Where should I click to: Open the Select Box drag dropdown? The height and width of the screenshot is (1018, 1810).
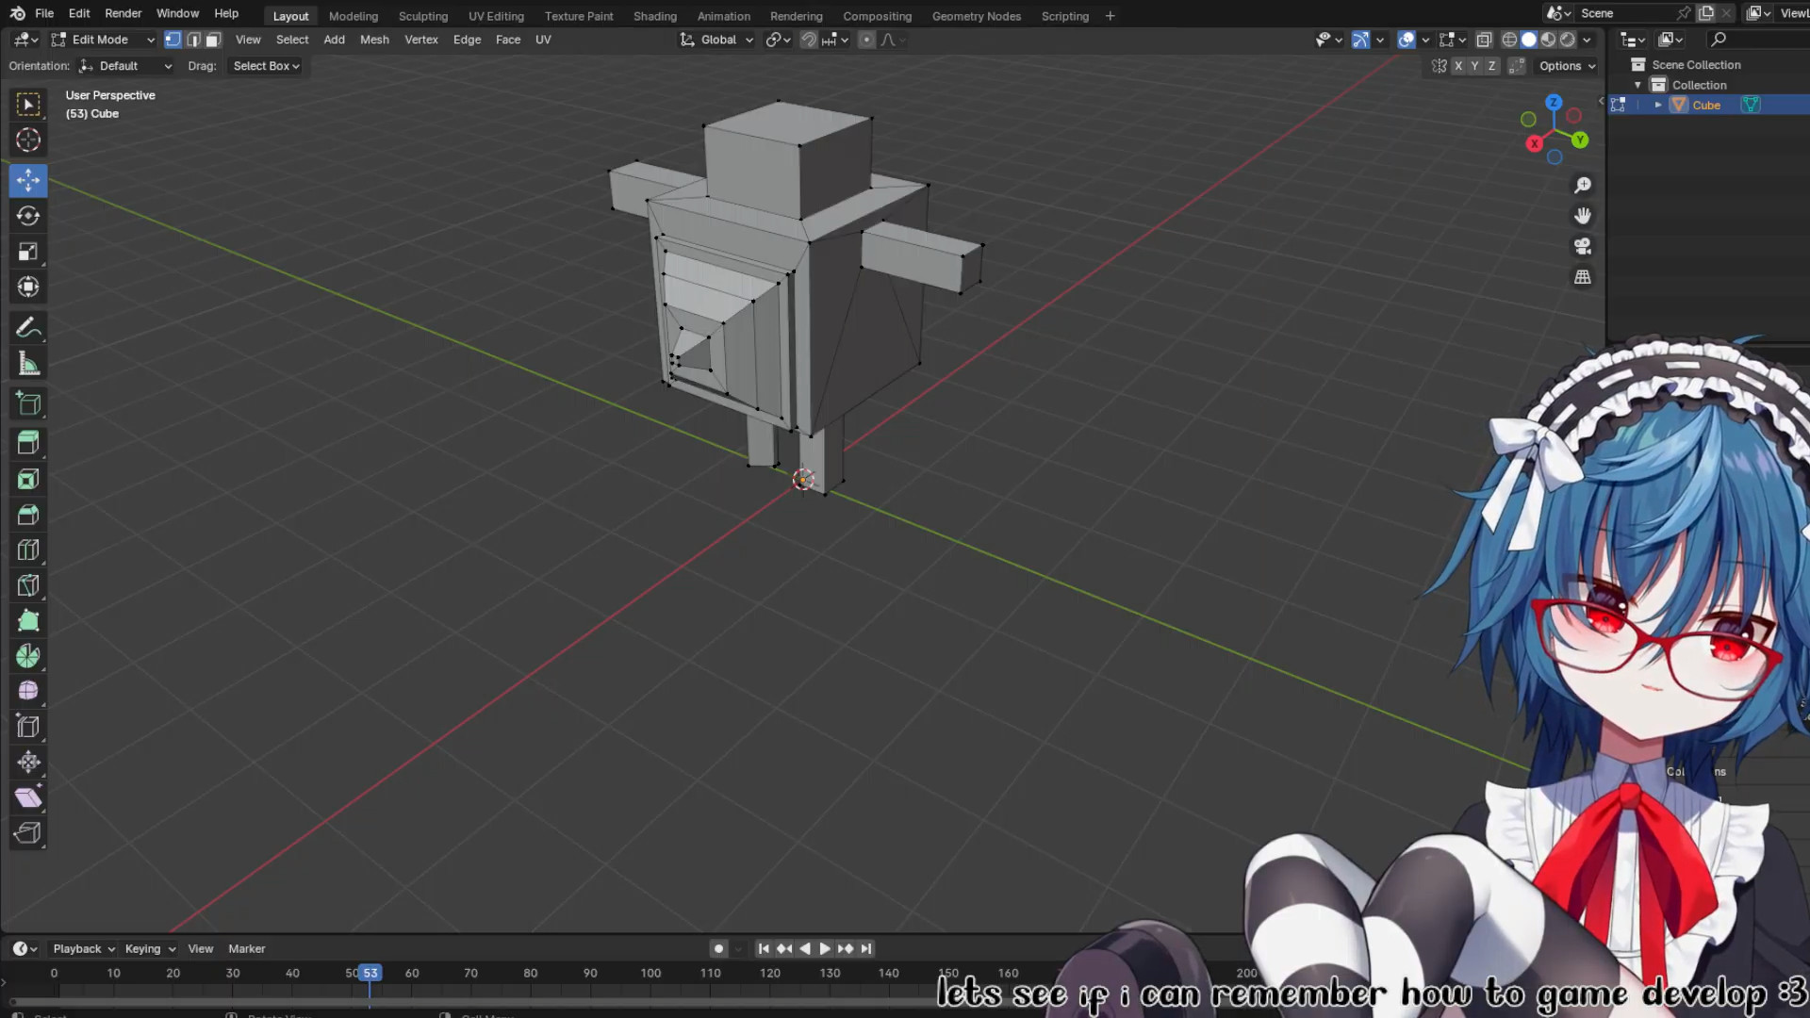pos(266,66)
